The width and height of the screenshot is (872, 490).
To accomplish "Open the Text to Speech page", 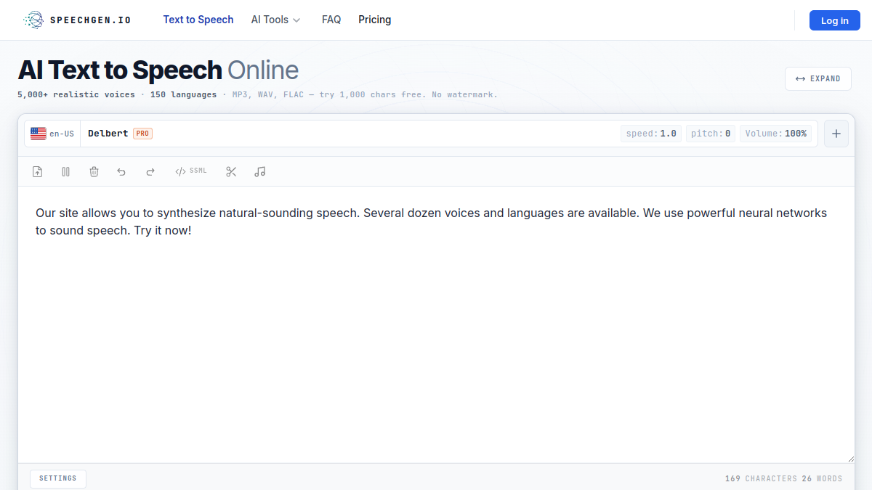I will tap(198, 20).
